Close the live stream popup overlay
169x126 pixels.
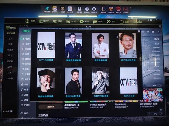click(x=139, y=31)
